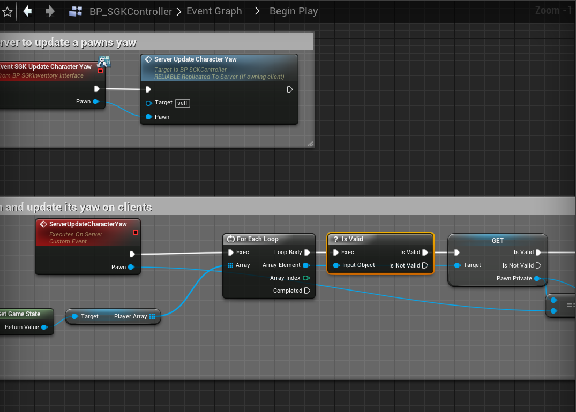Viewport: 576px width, 412px height.
Task: Click the Player Array output pin
Action: click(152, 317)
